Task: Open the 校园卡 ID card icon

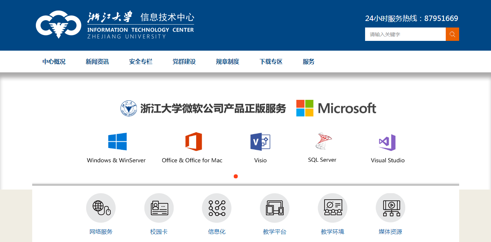Action: tap(159, 208)
